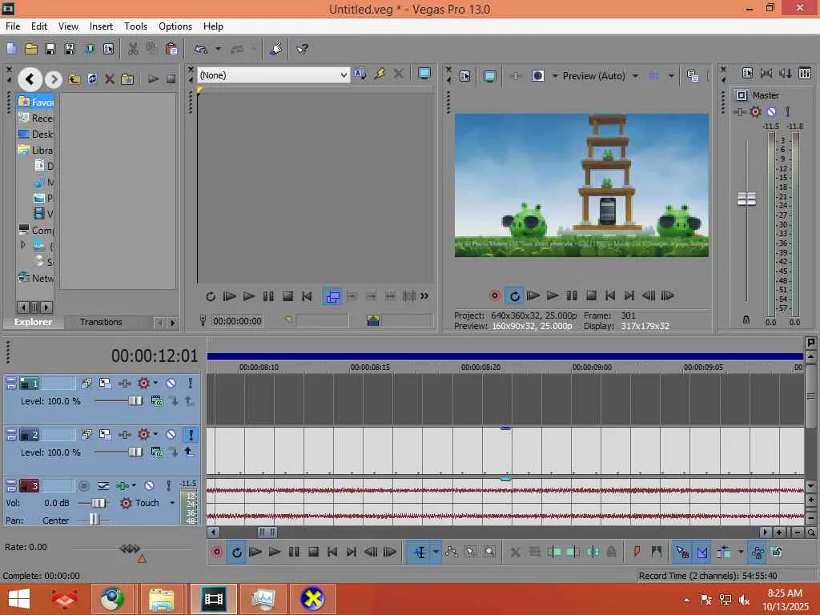Open Touch automation mode dropdown on track 3
This screenshot has width=820, height=615.
coord(171,503)
